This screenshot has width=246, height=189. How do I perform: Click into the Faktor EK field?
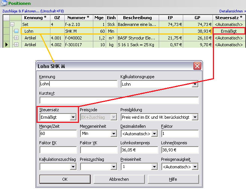click(x=58, y=150)
